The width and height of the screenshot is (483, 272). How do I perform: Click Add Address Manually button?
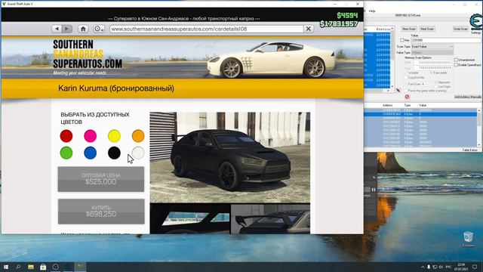pyautogui.click(x=468, y=97)
